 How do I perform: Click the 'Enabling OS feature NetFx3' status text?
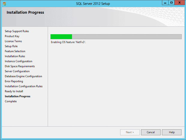tap(68, 42)
